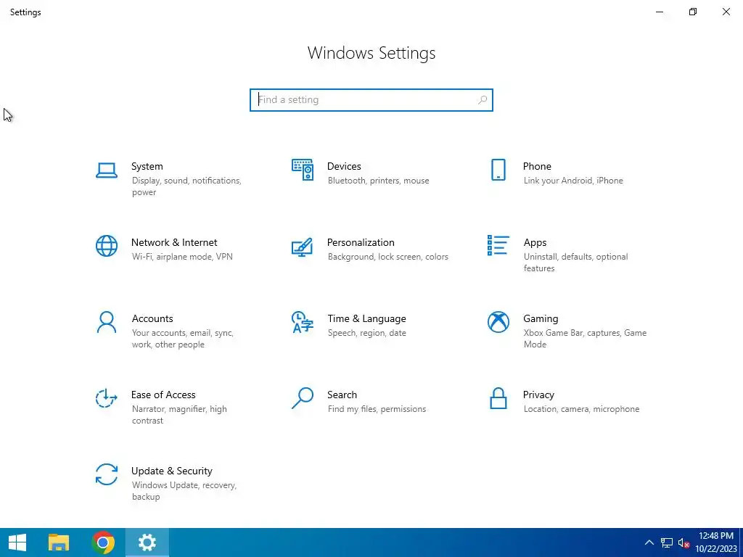Click the Settings gear taskbar icon
Screen dimensions: 743x557
147,542
